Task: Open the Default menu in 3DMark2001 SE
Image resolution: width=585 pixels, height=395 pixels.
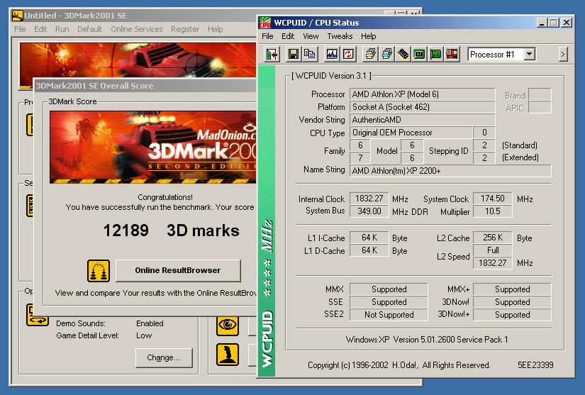Action: point(89,29)
